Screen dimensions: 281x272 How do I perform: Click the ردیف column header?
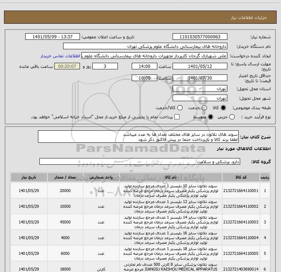click(265, 177)
